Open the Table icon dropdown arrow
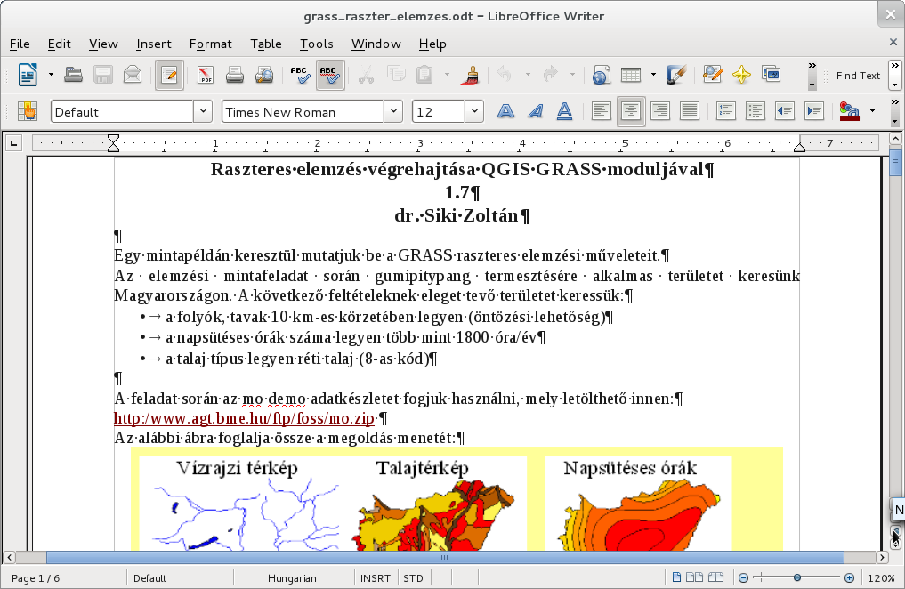 point(653,75)
